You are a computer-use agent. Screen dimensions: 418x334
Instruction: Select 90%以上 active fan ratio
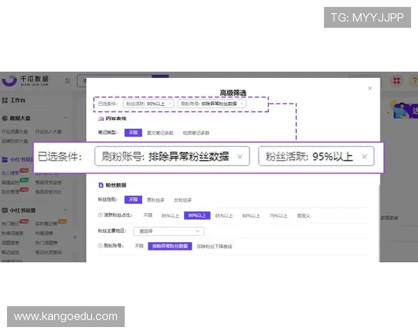(x=197, y=216)
